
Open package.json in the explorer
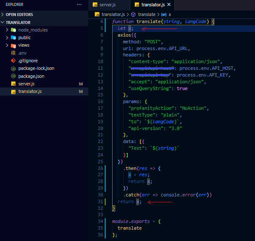tap(32, 76)
